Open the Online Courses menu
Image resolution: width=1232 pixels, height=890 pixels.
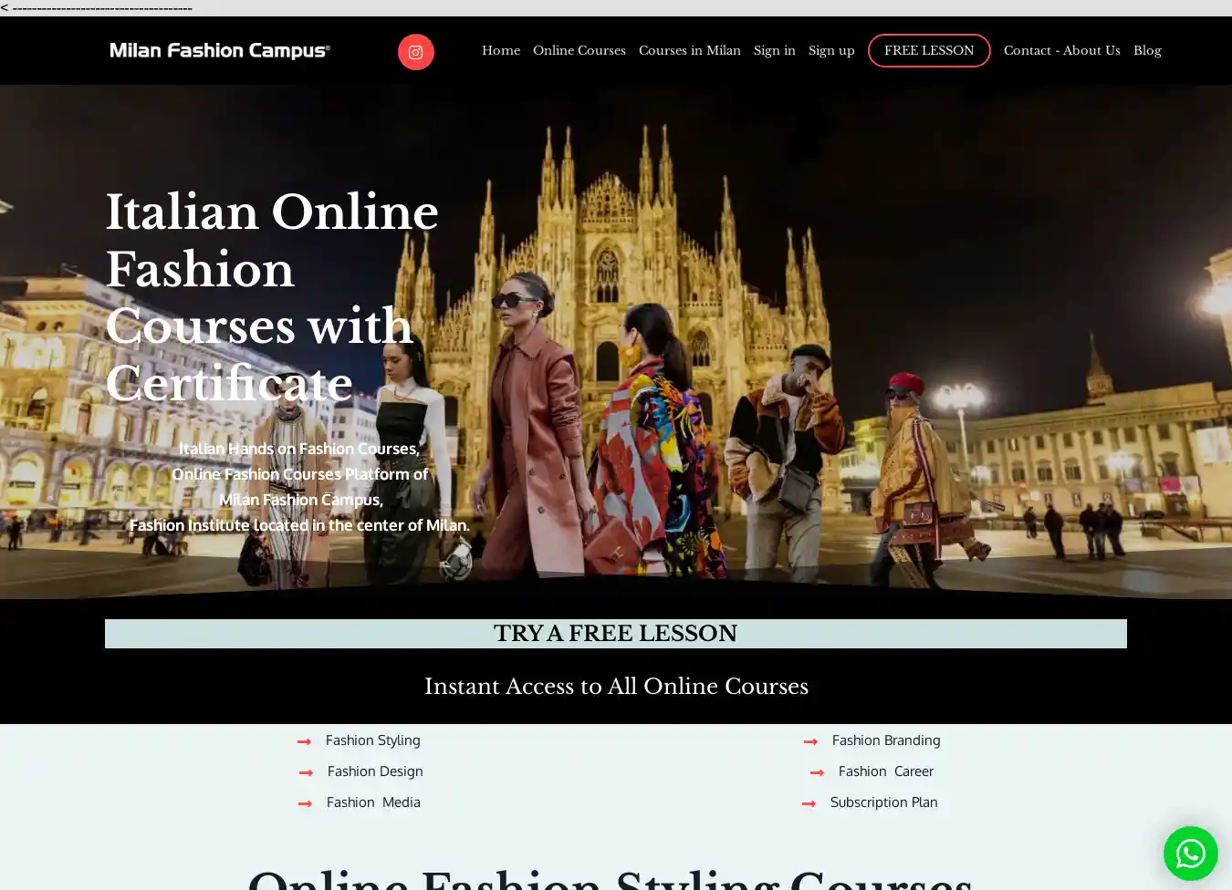pyautogui.click(x=579, y=51)
